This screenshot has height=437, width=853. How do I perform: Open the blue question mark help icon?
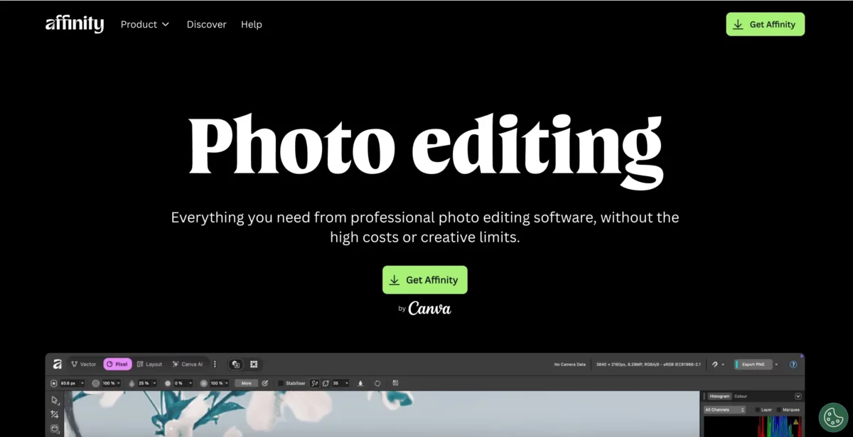point(793,365)
